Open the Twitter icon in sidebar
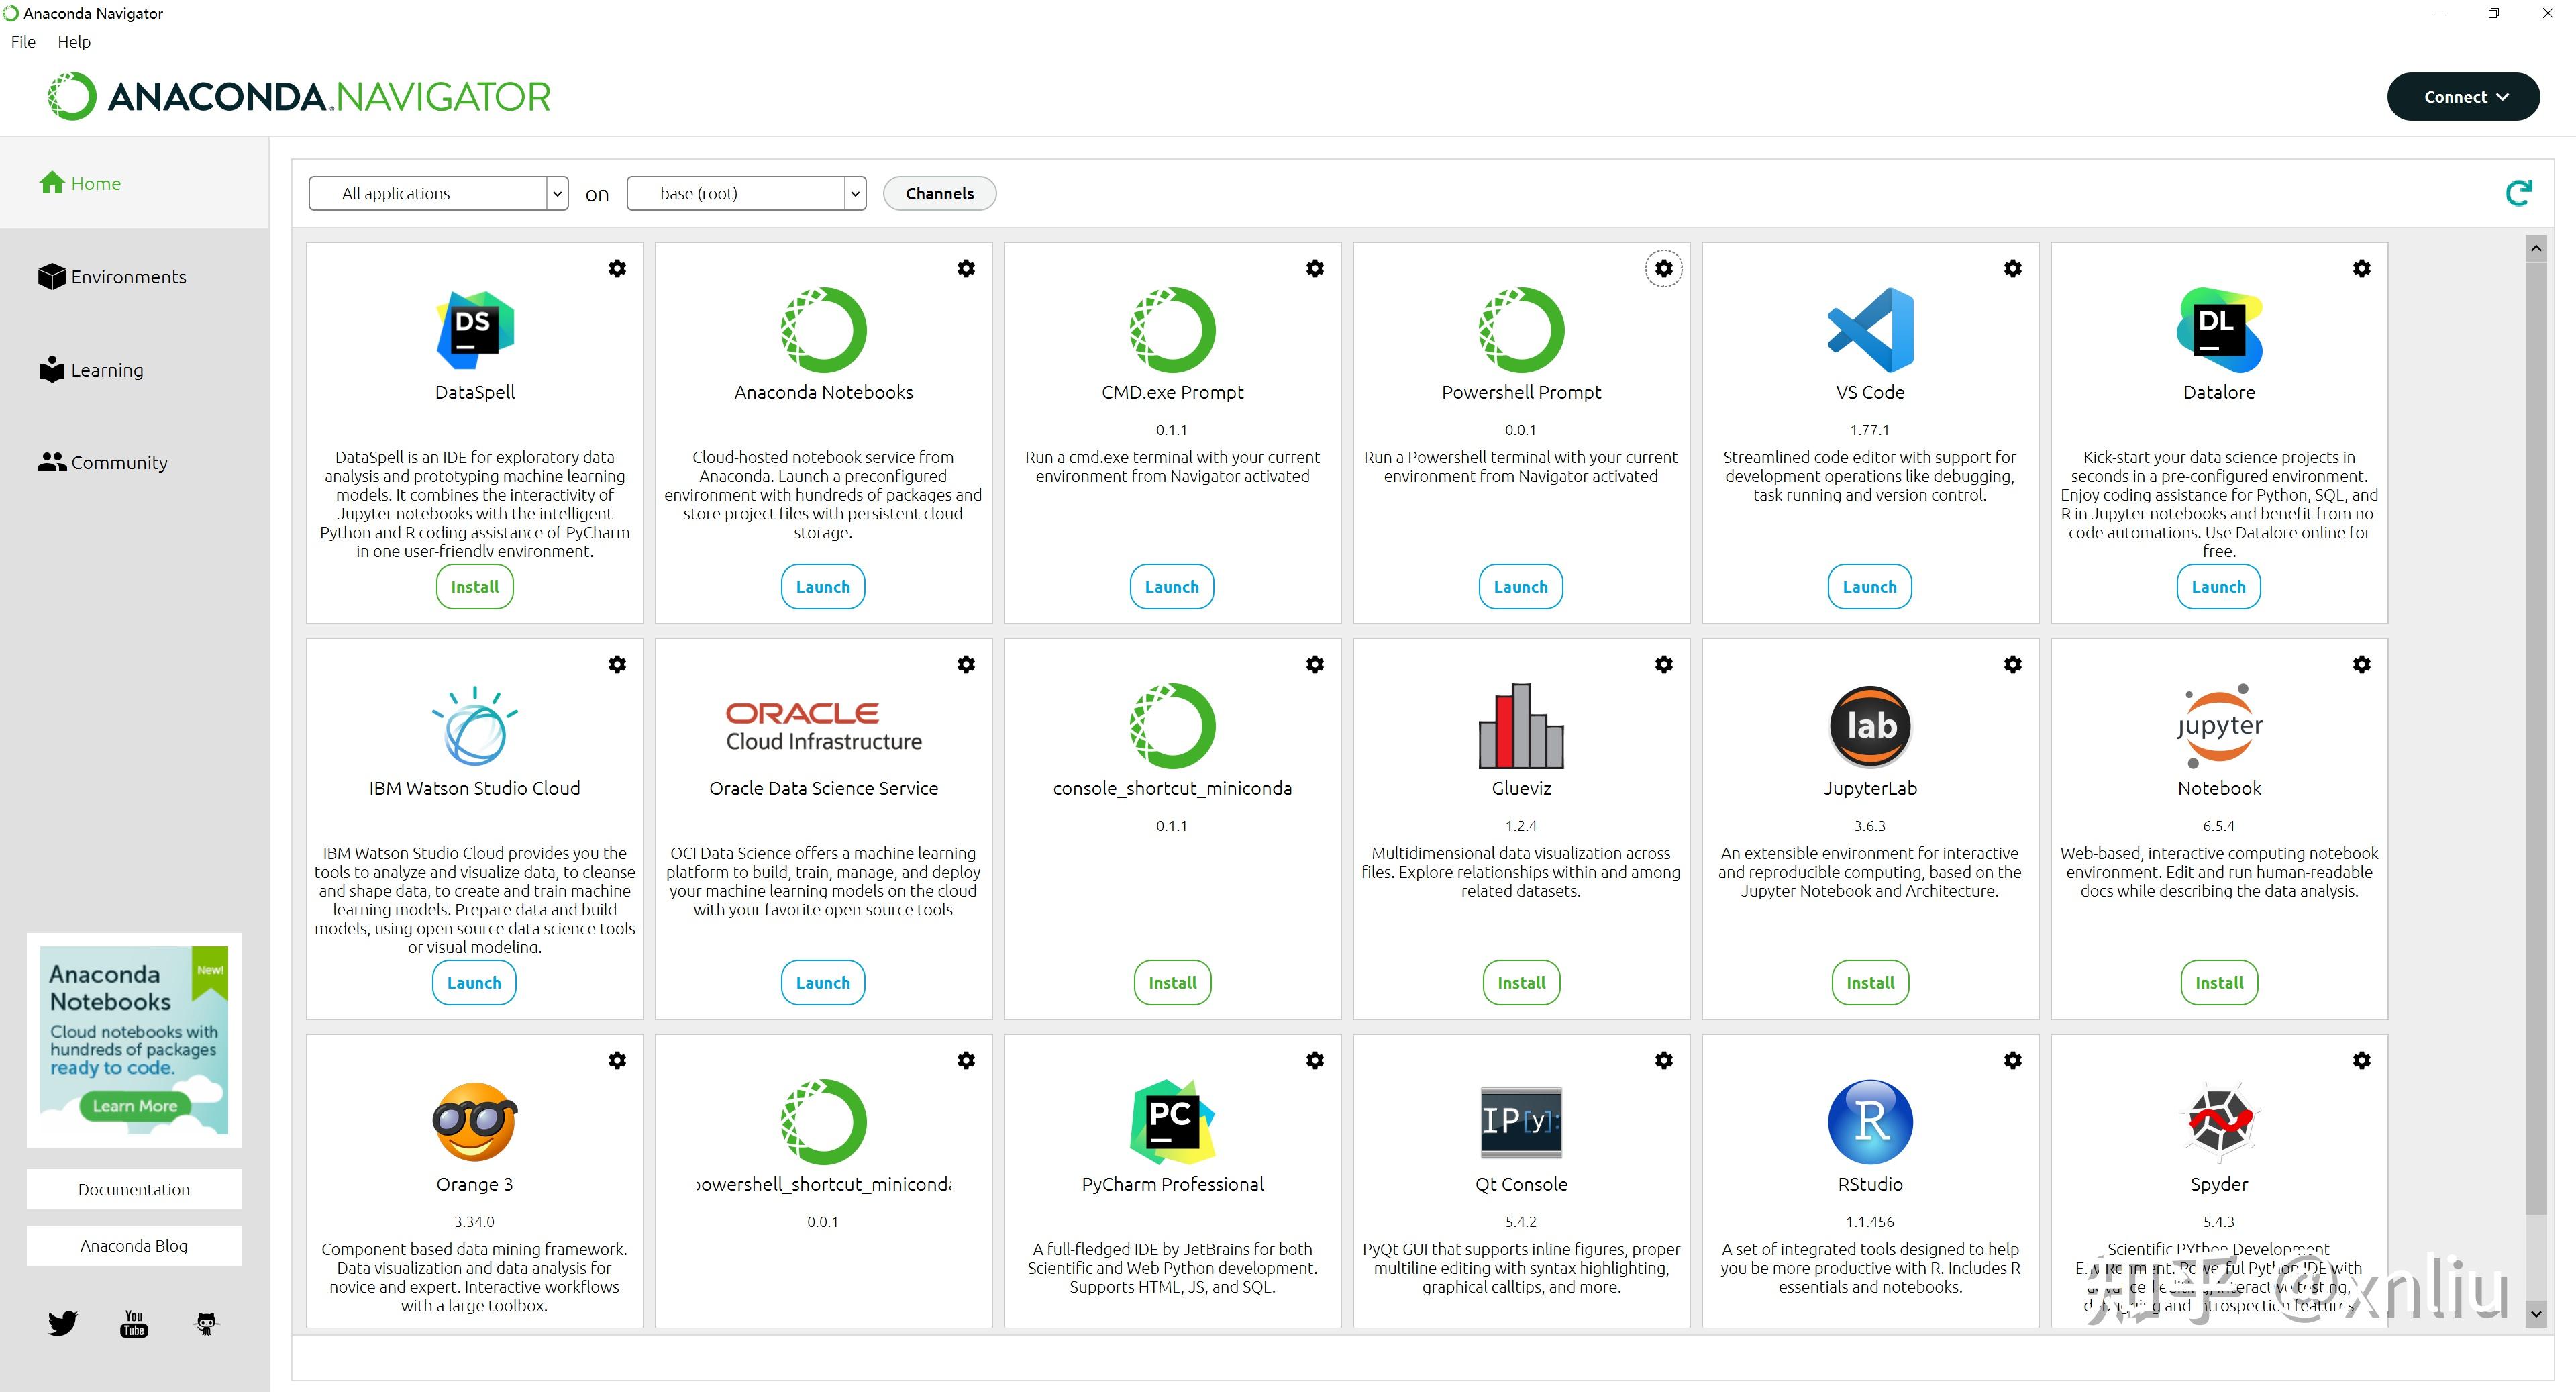The image size is (2576, 1392). pos(62,1323)
